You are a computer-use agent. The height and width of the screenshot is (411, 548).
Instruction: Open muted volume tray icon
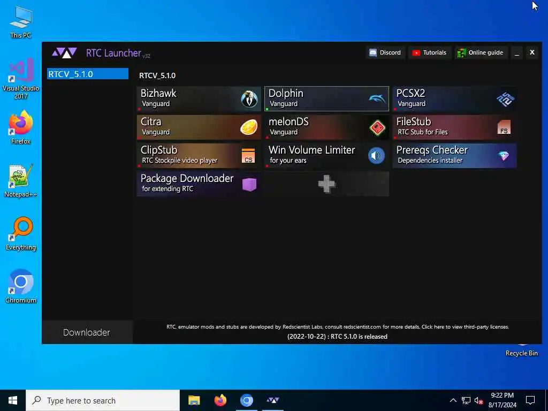click(479, 400)
